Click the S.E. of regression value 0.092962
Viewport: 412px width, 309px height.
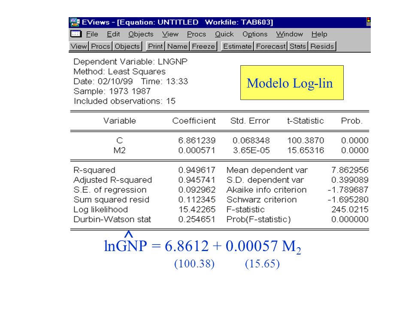[x=197, y=190]
